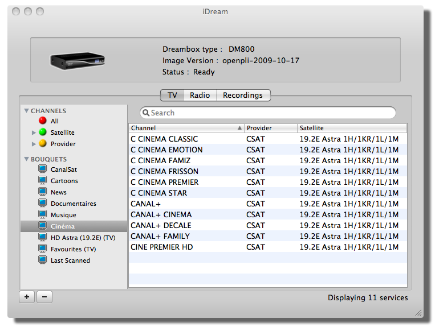Select the CANAL+ channel row
The height and width of the screenshot is (327, 435).
[268, 204]
